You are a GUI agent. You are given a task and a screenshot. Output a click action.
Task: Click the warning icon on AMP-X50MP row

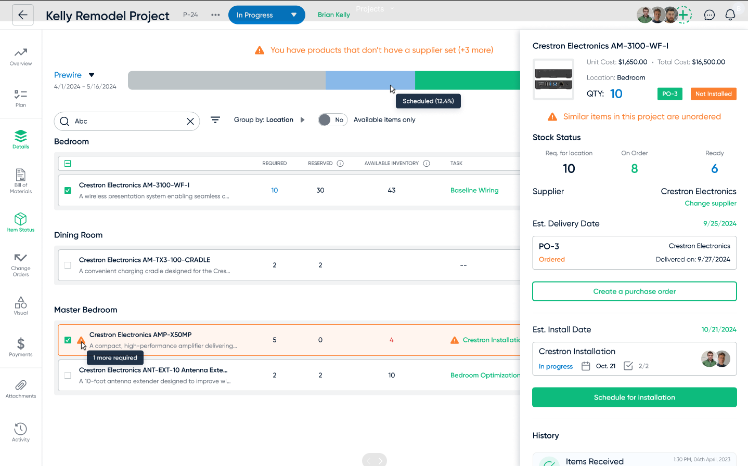point(81,340)
